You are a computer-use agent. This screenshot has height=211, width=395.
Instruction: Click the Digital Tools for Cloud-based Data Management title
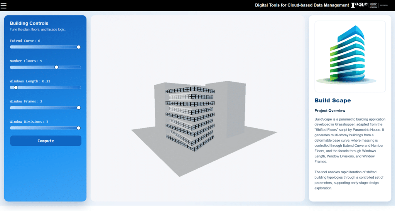click(x=301, y=5)
